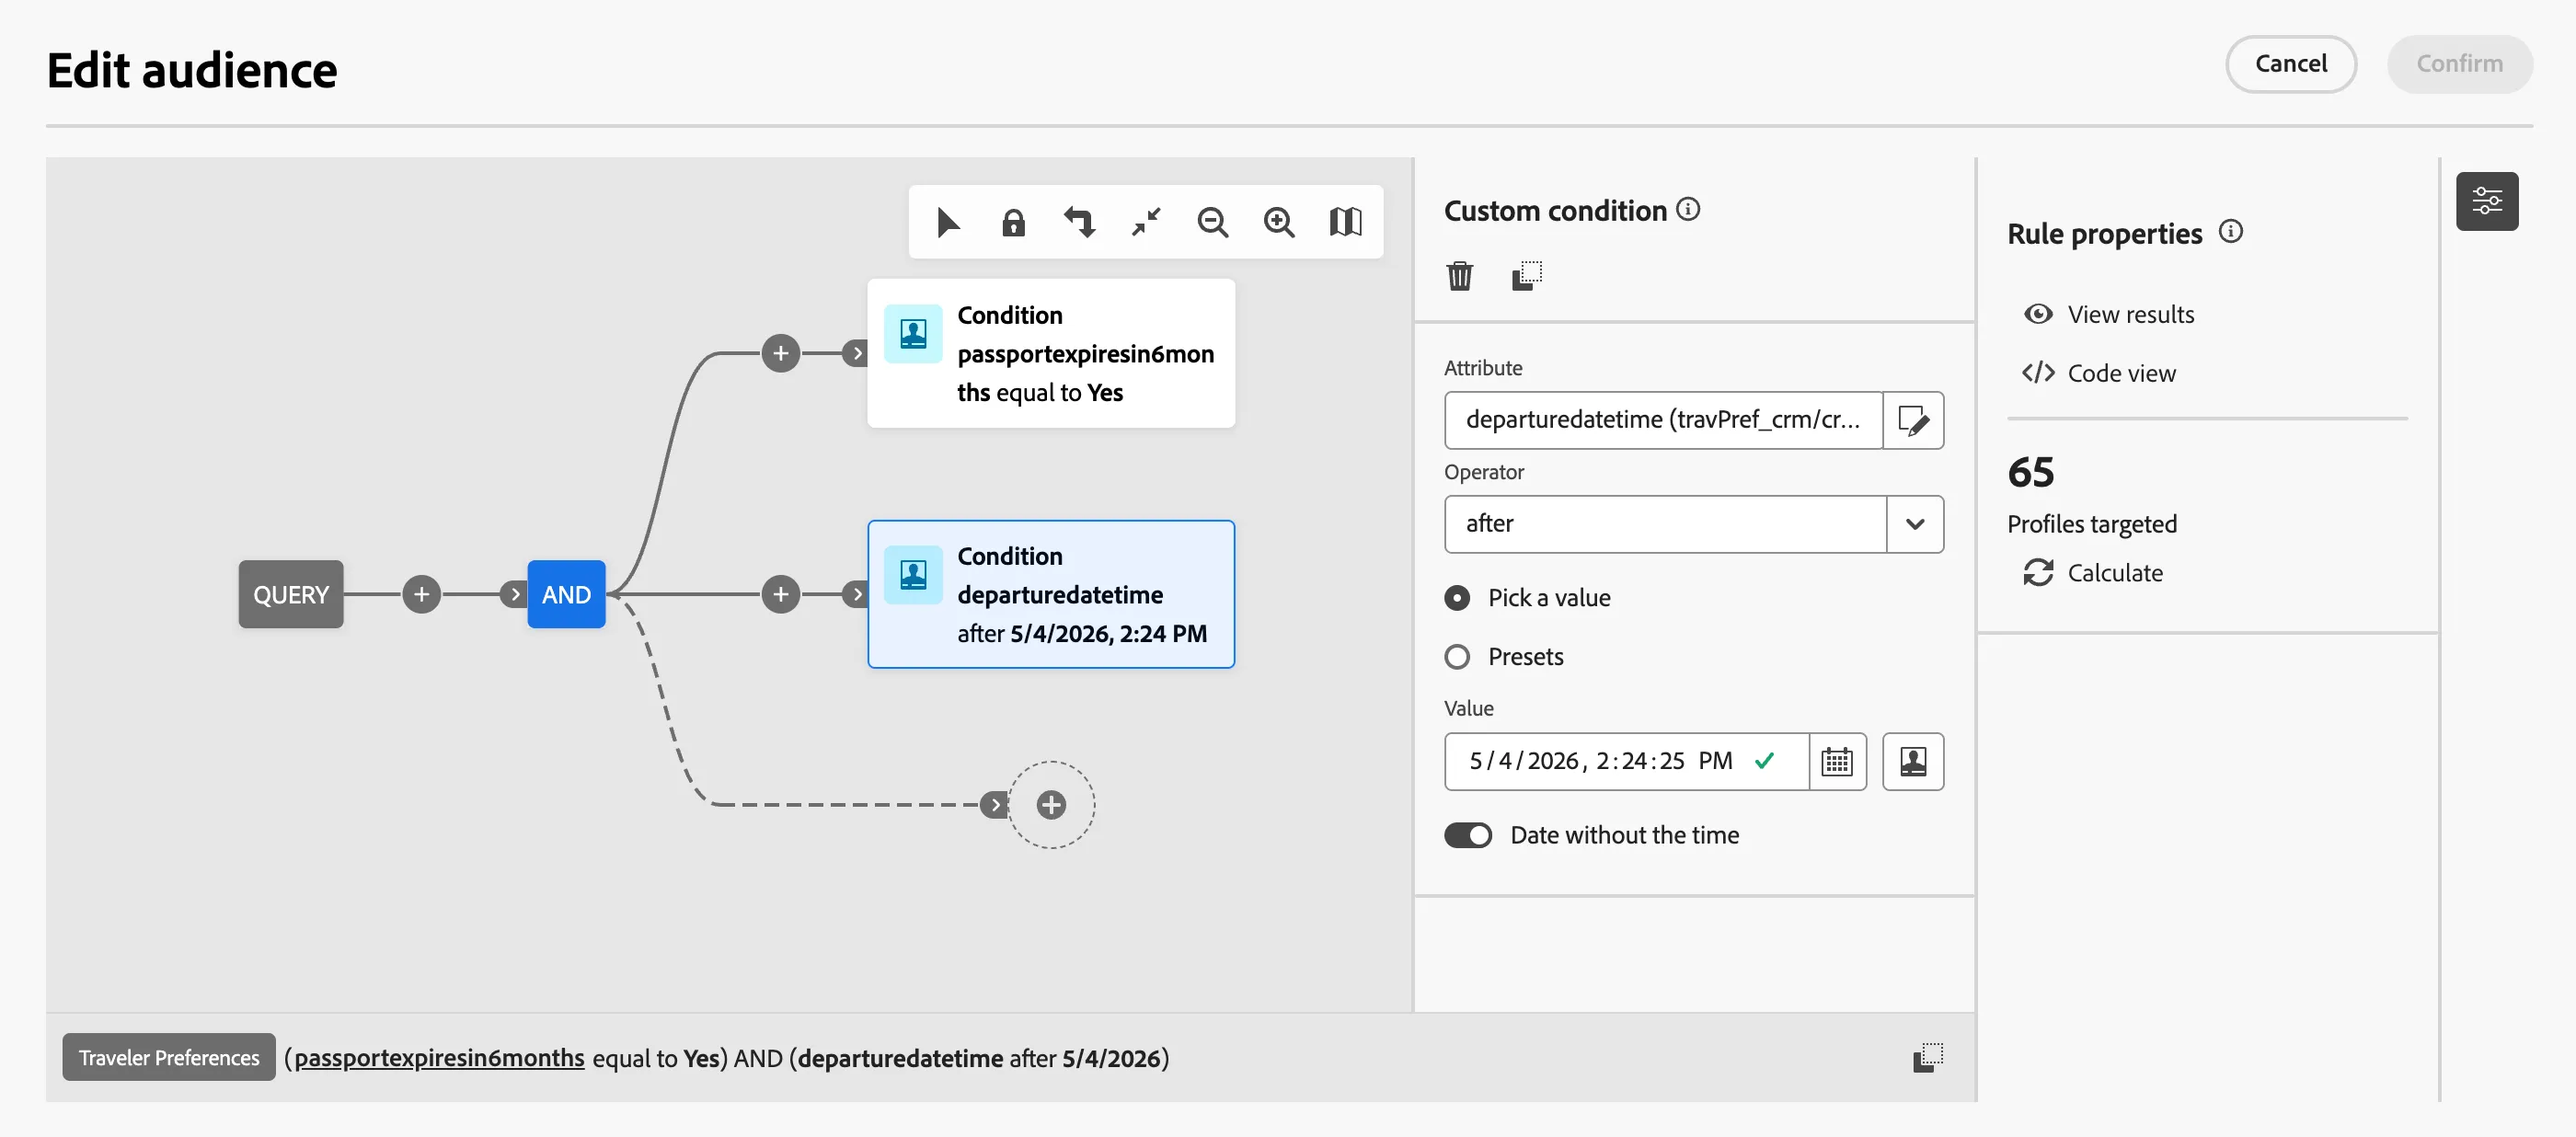Click the passportexpiresin6months link in rule summary

tap(439, 1058)
